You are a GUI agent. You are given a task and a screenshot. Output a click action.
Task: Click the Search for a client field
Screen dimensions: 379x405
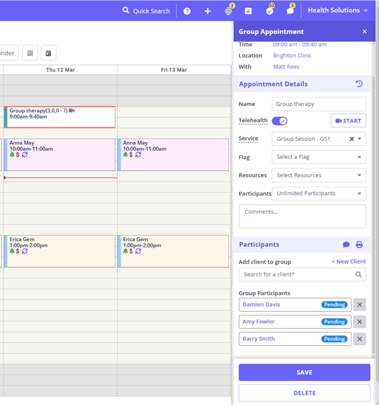tap(297, 274)
